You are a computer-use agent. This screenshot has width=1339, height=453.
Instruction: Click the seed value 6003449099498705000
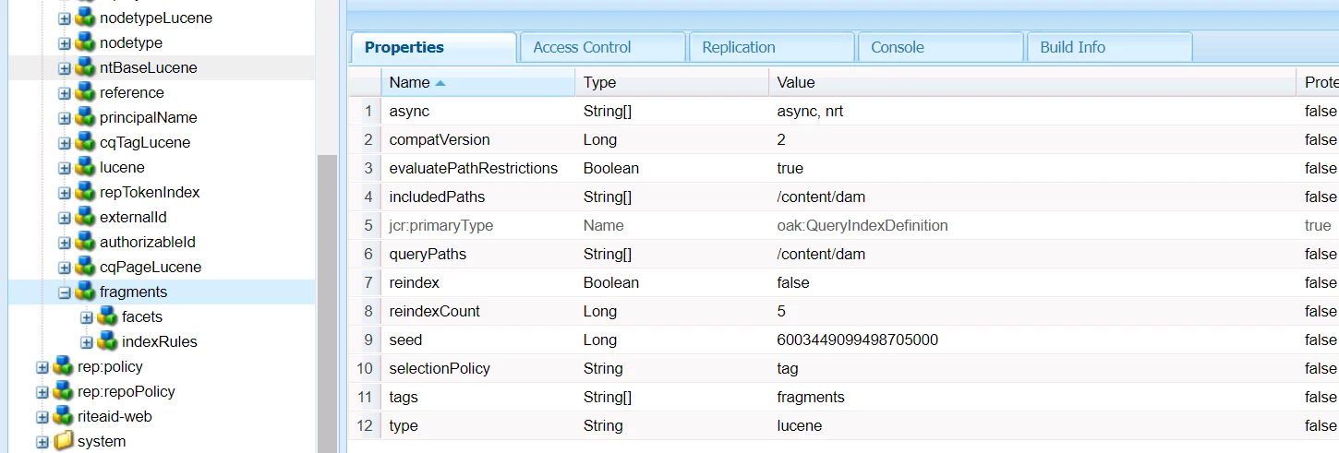pos(858,340)
